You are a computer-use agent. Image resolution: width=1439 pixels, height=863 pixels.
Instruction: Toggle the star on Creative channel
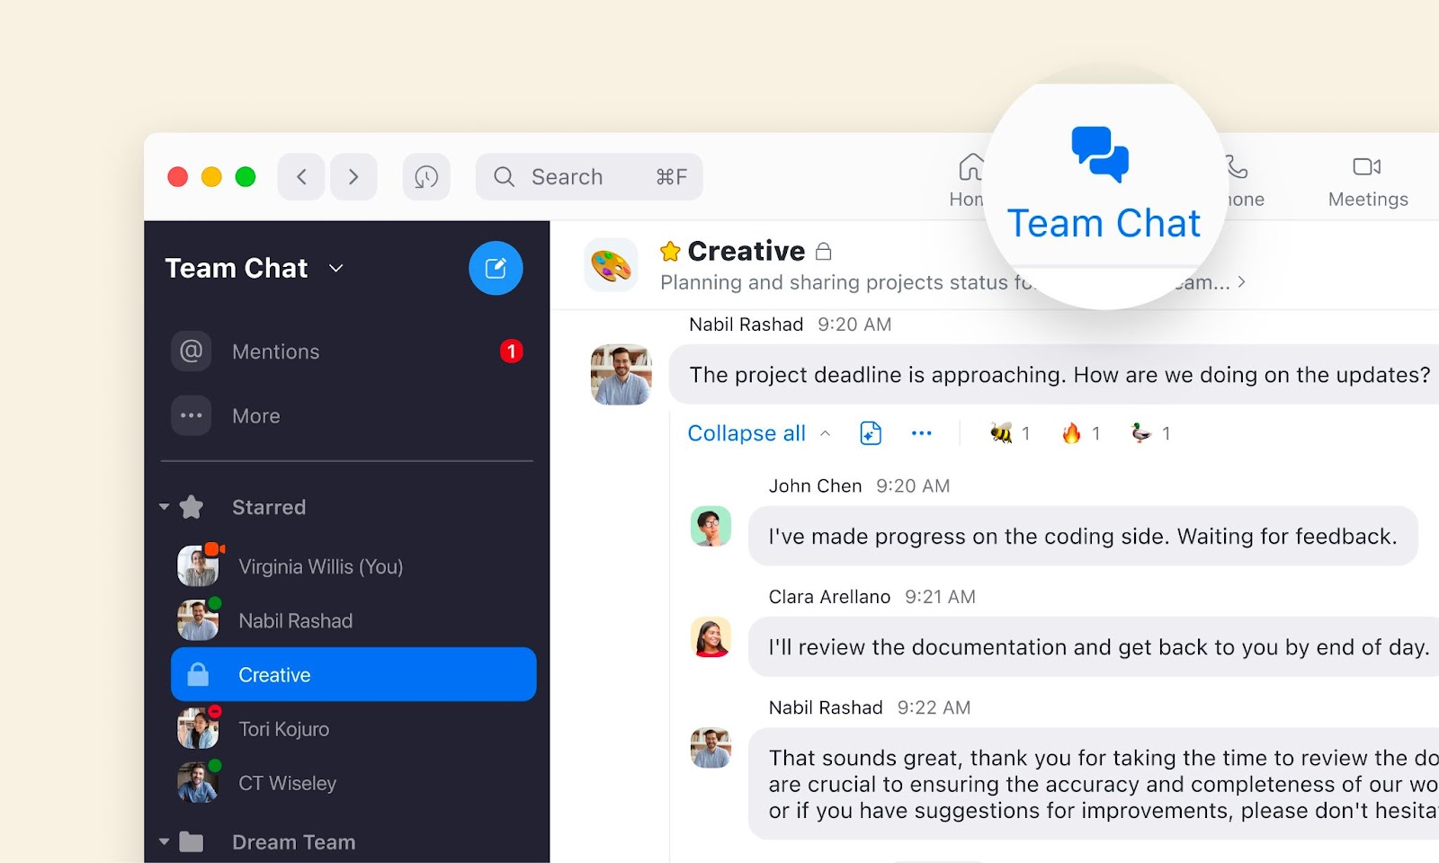point(670,251)
